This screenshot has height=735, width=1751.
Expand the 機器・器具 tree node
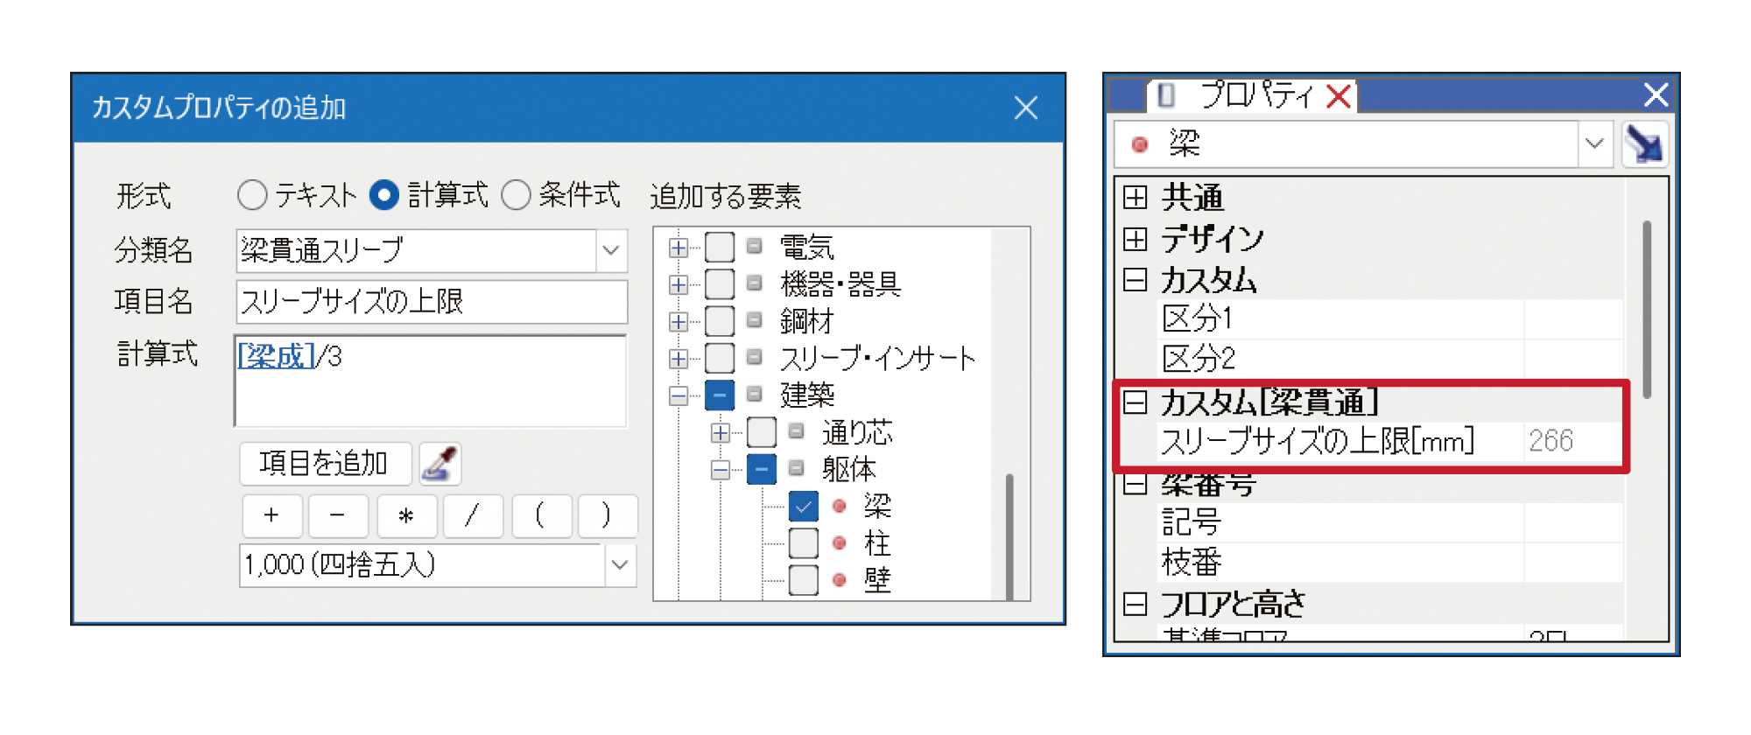pos(678,285)
